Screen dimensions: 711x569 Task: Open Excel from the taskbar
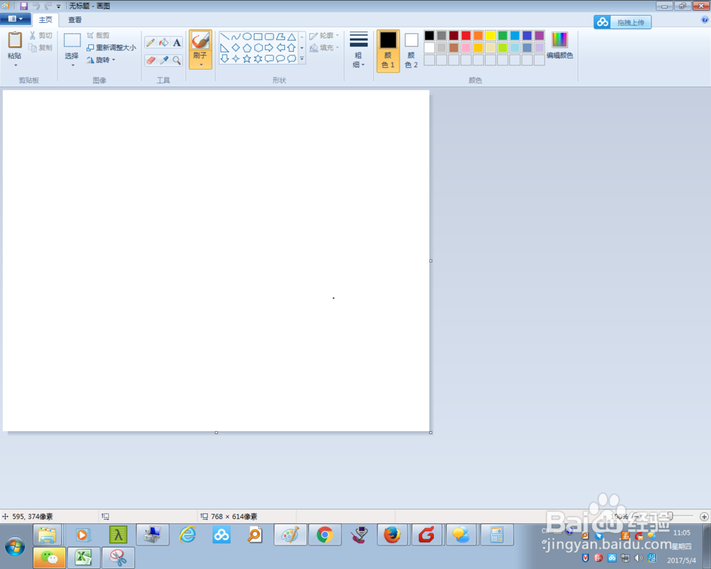click(83, 557)
